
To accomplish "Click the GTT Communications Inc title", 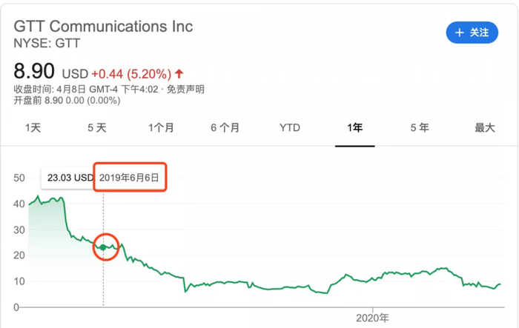I will 104,26.
